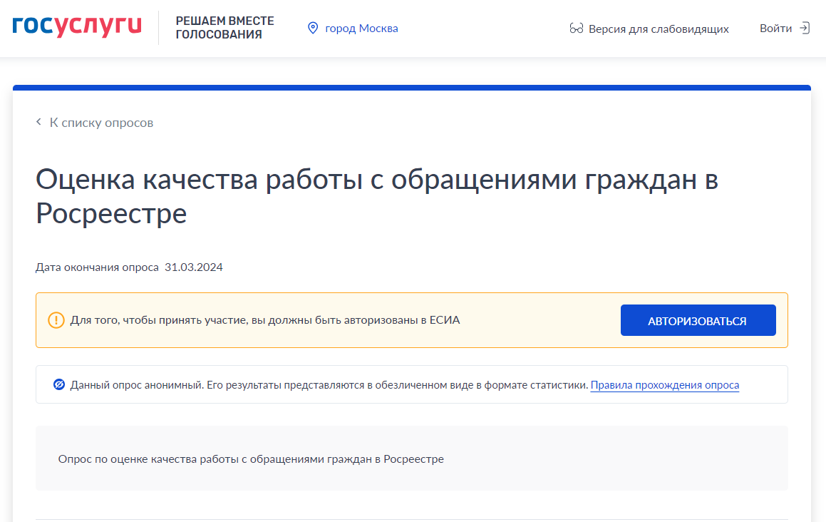Click the survey end date 31.03.2024
The height and width of the screenshot is (522, 826).
tap(193, 267)
